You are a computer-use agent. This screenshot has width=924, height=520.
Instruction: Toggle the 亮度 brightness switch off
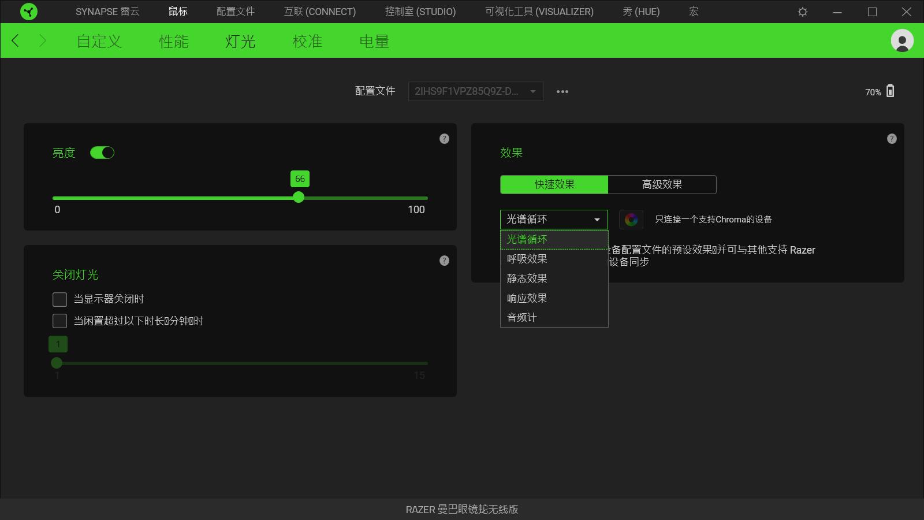tap(102, 153)
